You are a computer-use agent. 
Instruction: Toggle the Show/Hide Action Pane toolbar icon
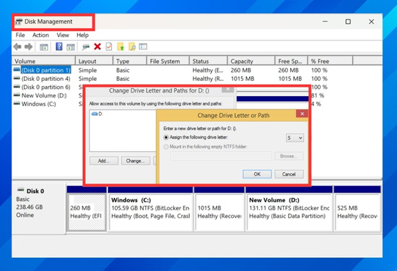coord(71,47)
